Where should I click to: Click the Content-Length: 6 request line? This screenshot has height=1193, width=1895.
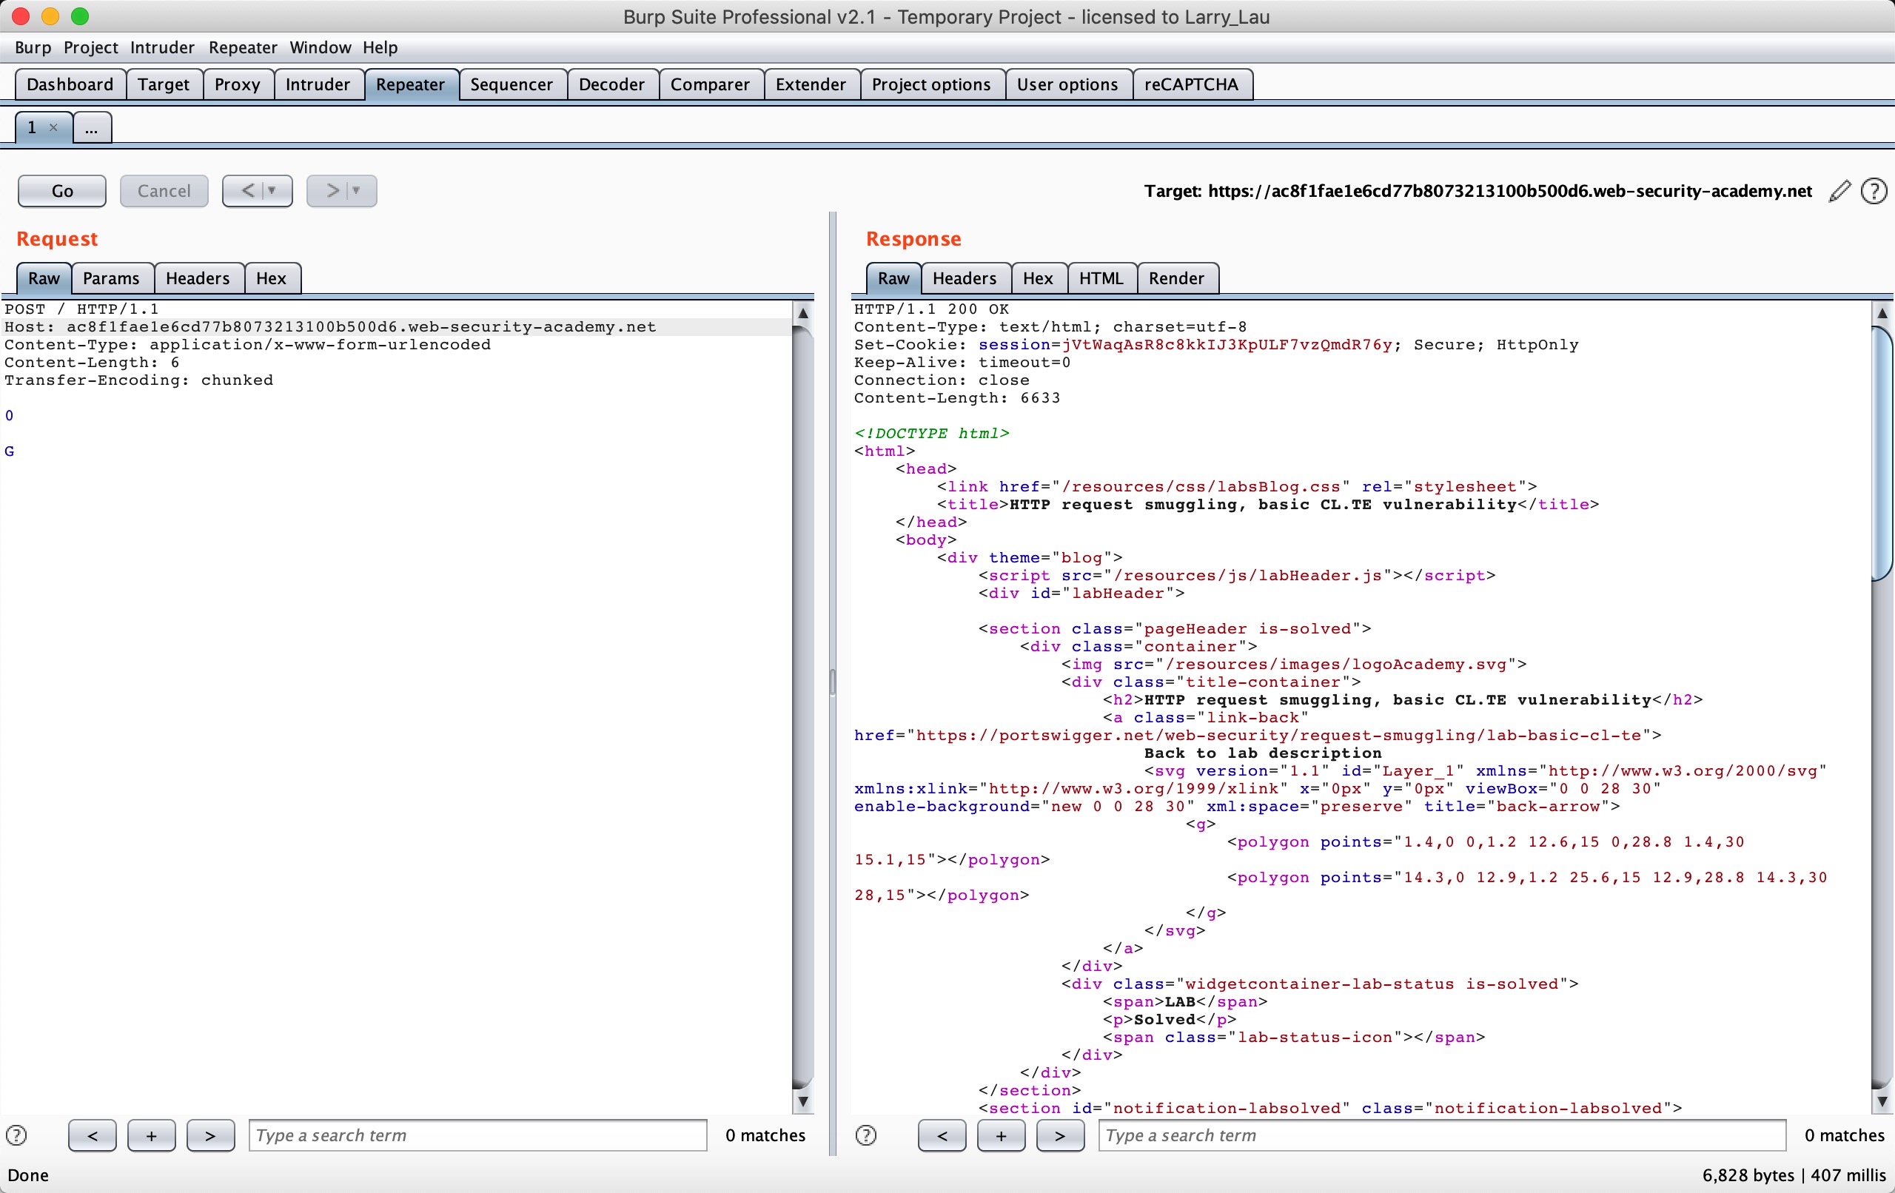[x=92, y=362]
